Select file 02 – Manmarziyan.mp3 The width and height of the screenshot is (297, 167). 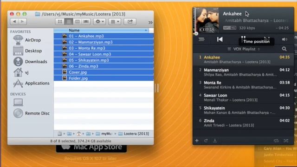point(103,42)
